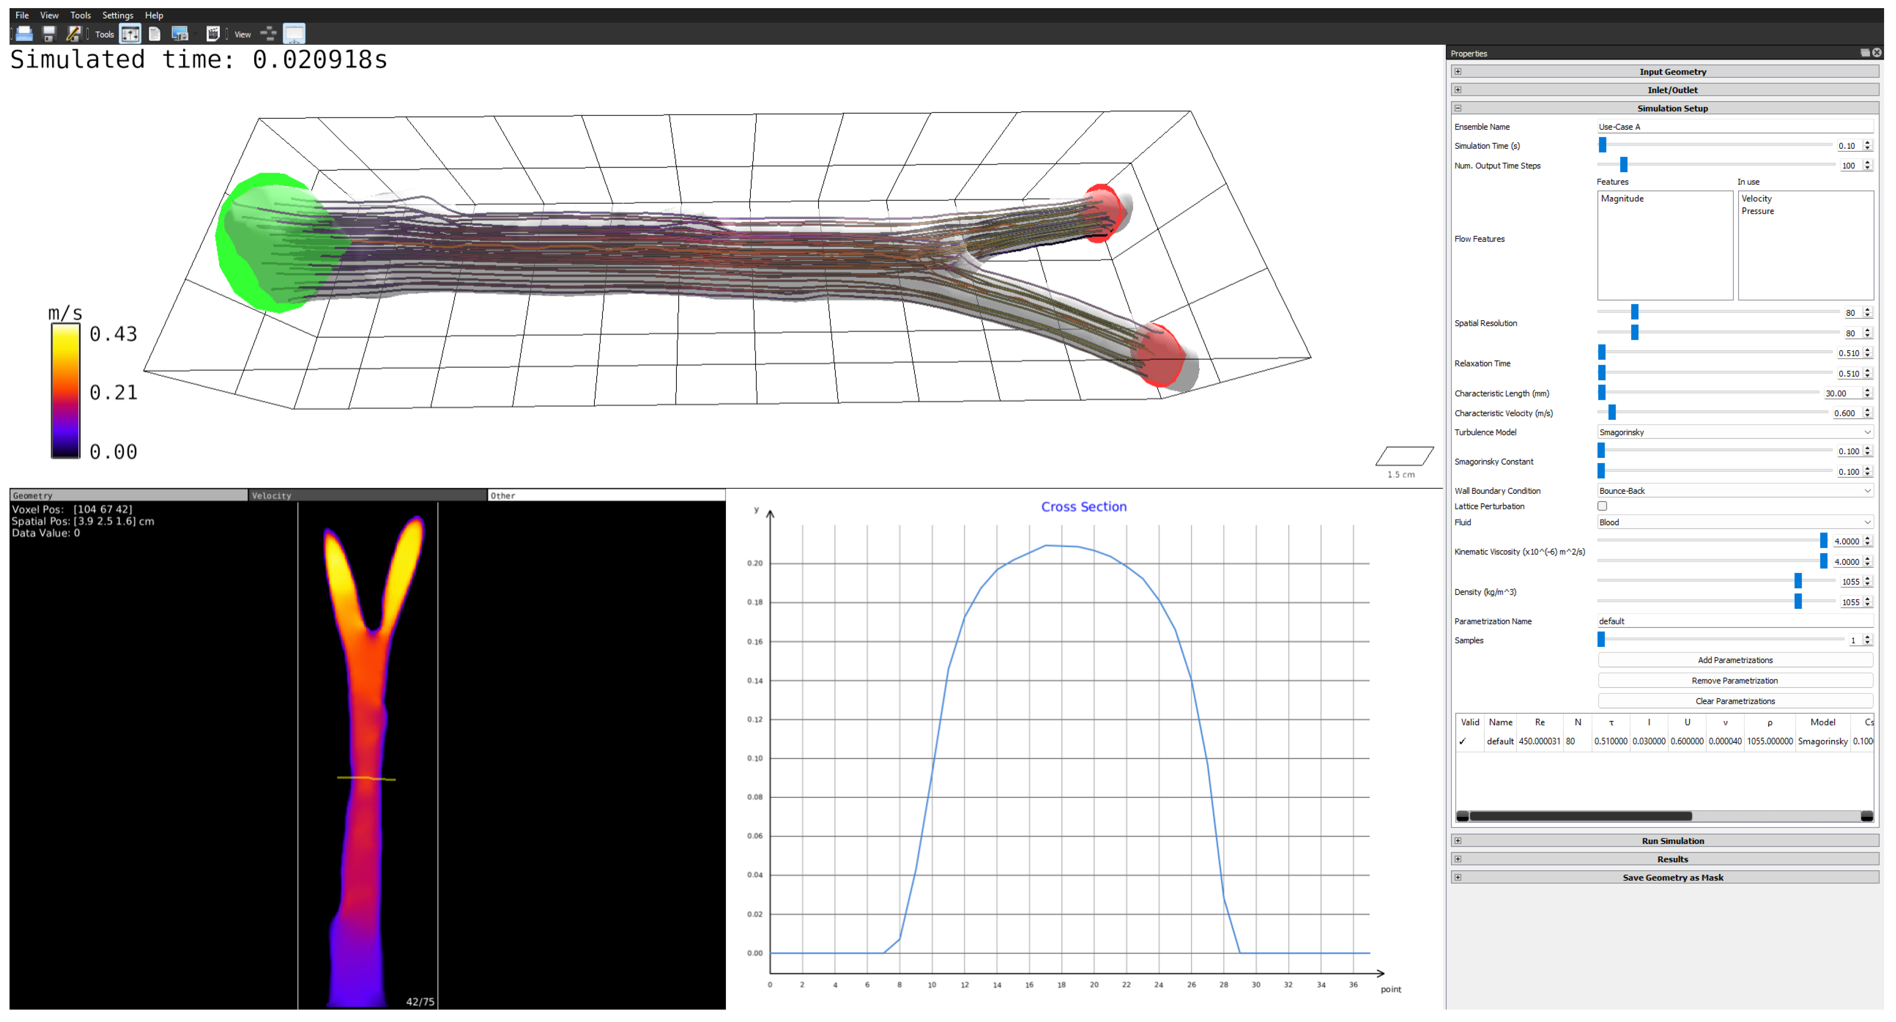Open the Turbulence Model dropdown
The width and height of the screenshot is (1896, 1022).
[1735, 432]
